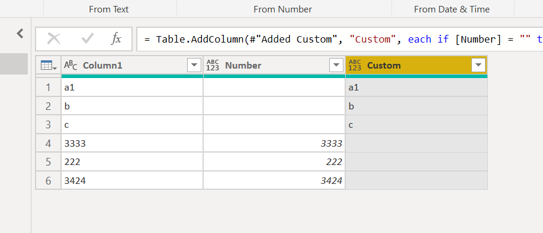Click the Custom cell containing a1
The width and height of the screenshot is (543, 233).
click(417, 88)
